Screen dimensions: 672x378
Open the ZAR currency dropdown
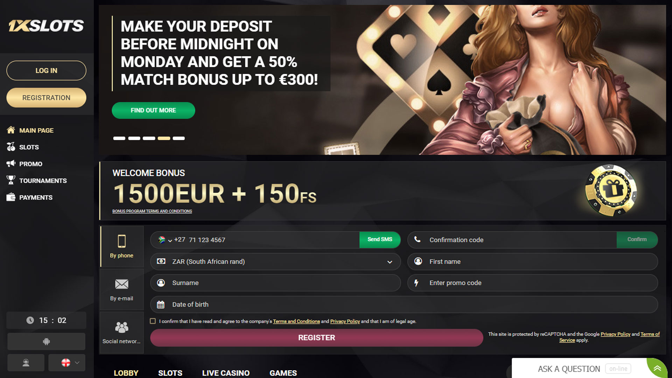coord(275,261)
